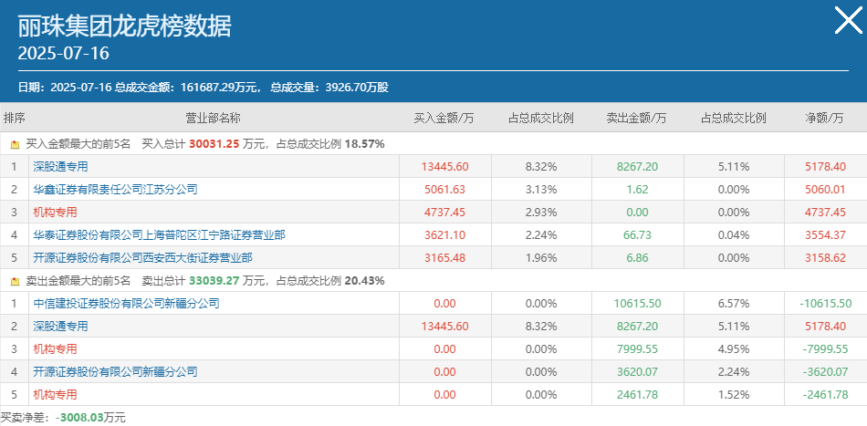867x426 pixels.
Task: Click buy amount 5061.63 for 华鑫证券
Action: coord(444,190)
